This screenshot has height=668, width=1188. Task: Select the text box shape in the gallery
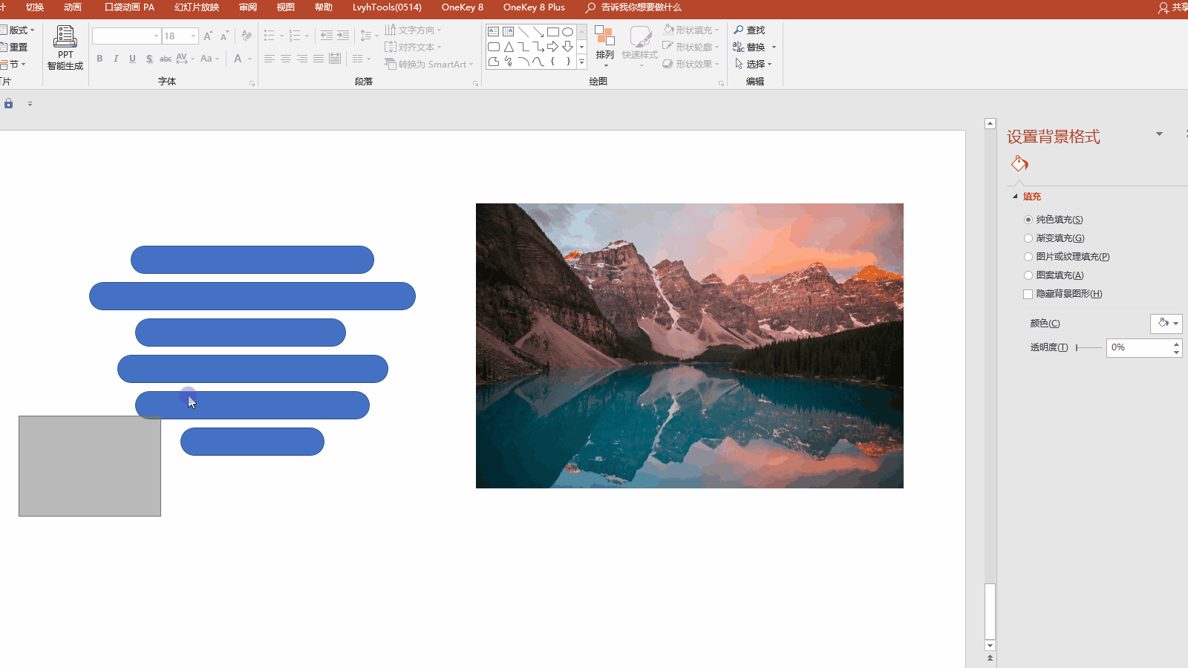(x=494, y=32)
